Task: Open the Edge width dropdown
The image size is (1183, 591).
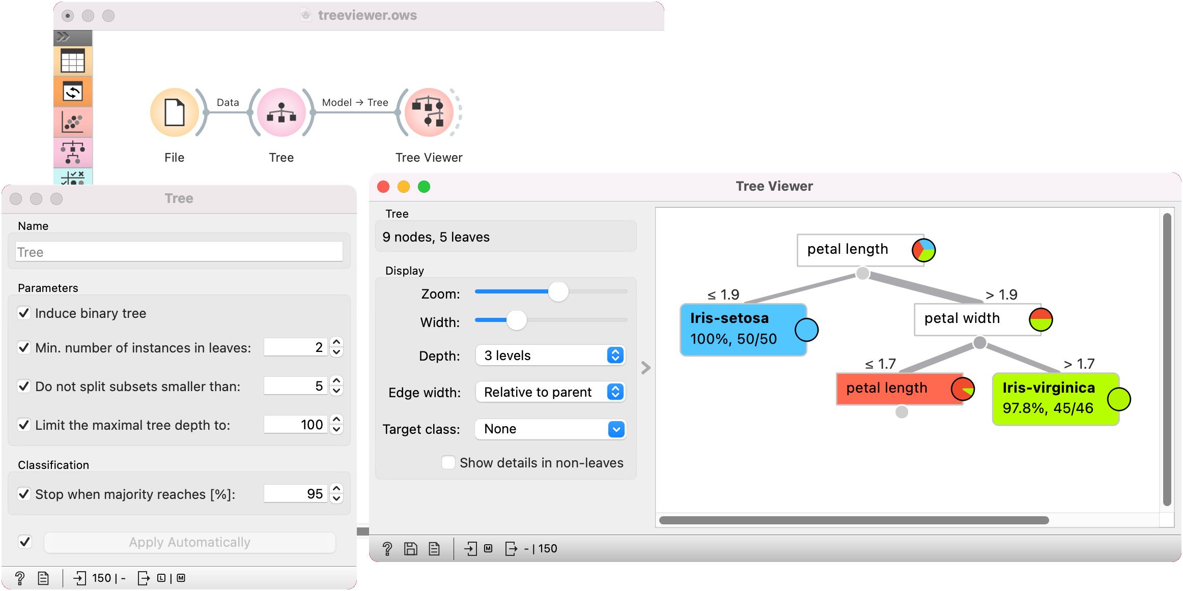Action: tap(550, 392)
